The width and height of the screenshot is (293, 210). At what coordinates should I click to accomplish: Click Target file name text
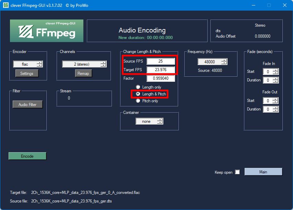(x=85, y=193)
